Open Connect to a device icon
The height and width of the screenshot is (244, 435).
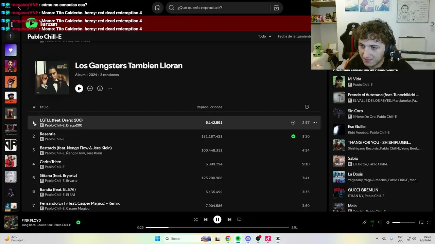point(380,223)
